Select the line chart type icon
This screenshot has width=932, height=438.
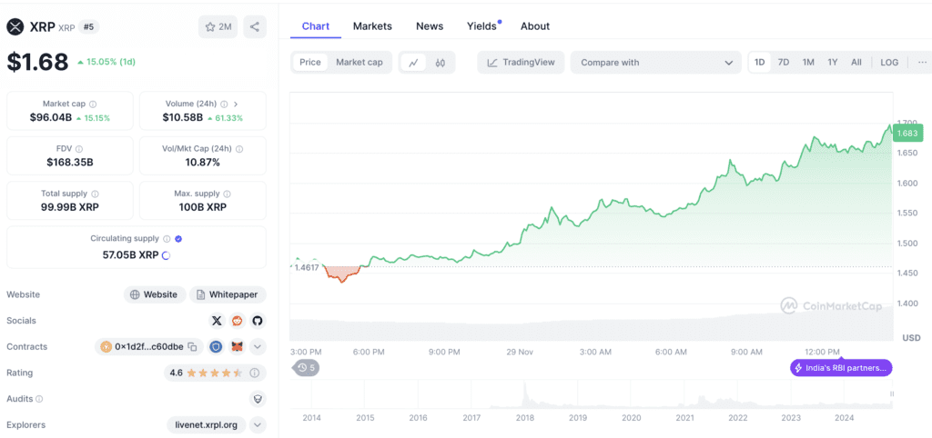pos(413,63)
